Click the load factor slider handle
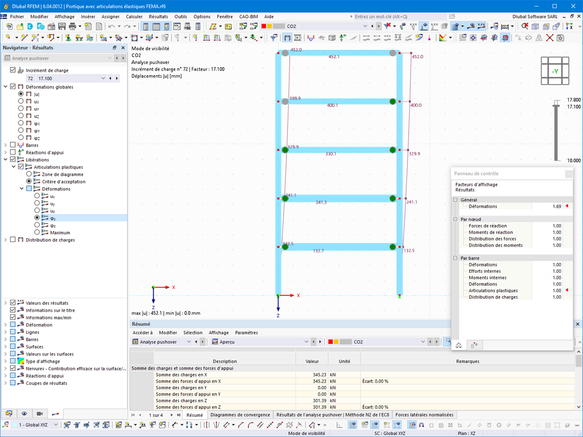The image size is (583, 437). tap(556, 106)
